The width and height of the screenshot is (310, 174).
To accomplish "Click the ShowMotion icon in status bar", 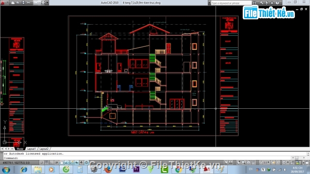I will click(253, 162).
